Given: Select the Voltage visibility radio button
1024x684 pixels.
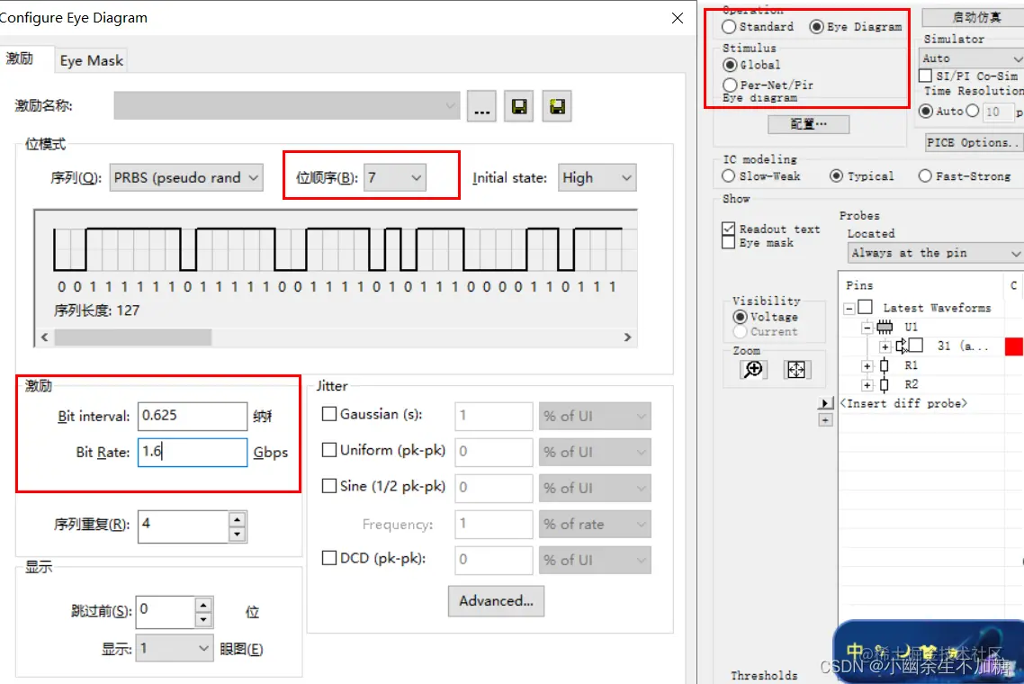Looking at the screenshot, I should coord(740,317).
